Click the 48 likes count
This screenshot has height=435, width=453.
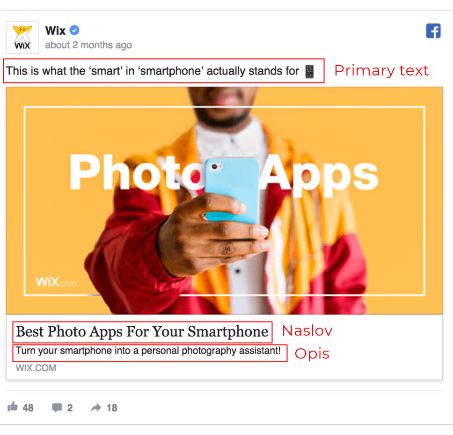pos(28,408)
